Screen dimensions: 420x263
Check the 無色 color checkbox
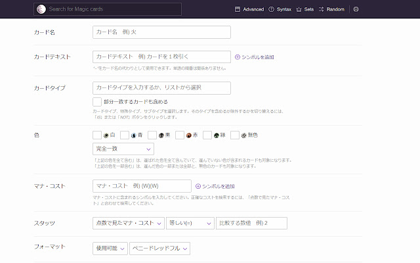[x=235, y=135]
